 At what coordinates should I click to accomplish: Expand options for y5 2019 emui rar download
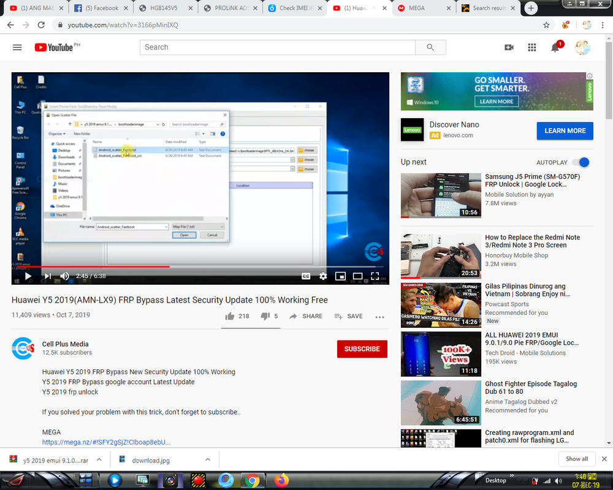point(99,460)
